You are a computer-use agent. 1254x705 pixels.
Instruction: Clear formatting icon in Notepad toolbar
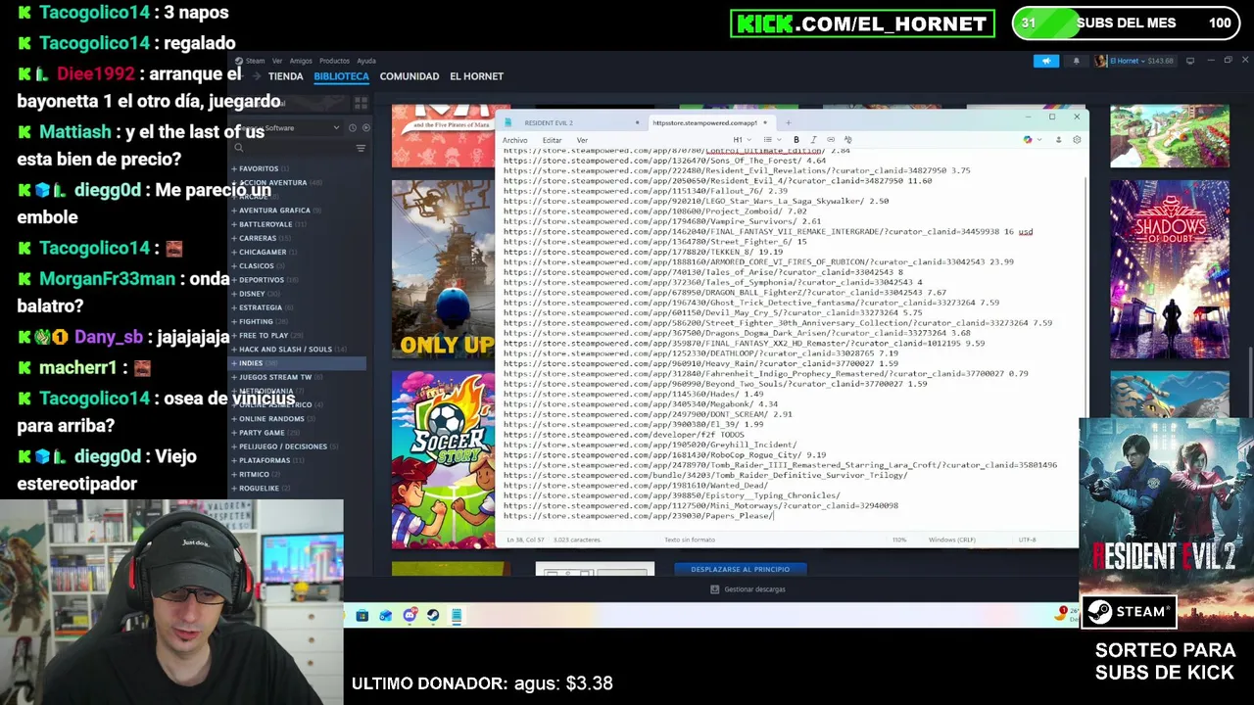[x=847, y=140]
